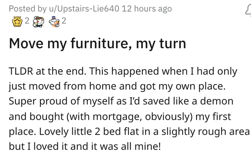Click the line starting "Super proud of myself"
This screenshot has width=251, height=159.
click(121, 101)
